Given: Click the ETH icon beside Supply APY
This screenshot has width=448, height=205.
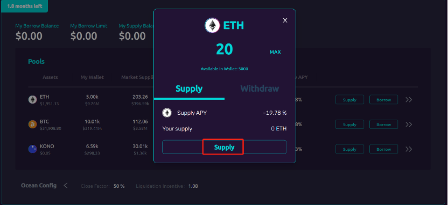Looking at the screenshot, I should tap(167, 113).
